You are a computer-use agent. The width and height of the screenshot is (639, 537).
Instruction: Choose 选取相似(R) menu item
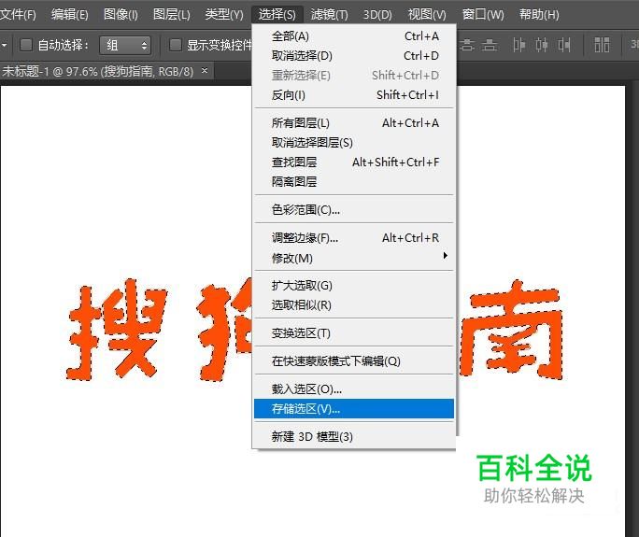(354, 305)
